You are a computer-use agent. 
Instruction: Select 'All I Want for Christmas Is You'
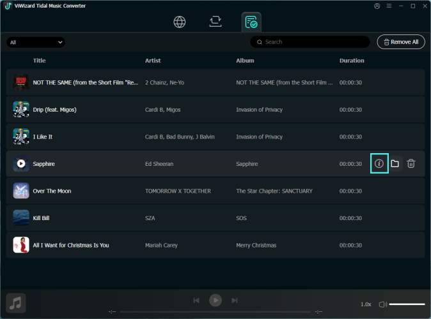coord(71,245)
